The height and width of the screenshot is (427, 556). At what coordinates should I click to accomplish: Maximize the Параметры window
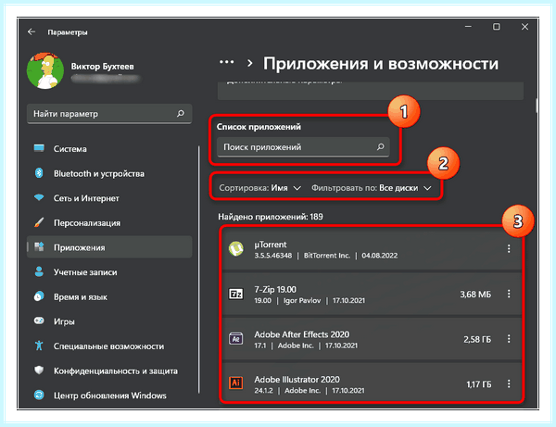[497, 27]
